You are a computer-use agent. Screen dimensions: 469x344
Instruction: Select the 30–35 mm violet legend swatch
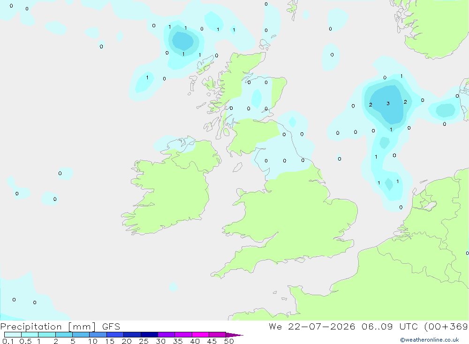(166, 335)
